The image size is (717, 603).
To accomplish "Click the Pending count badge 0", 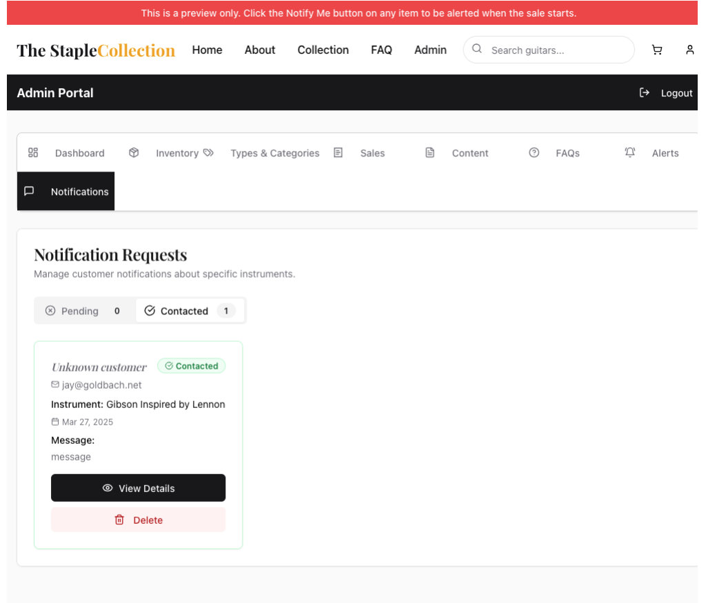I will point(117,311).
